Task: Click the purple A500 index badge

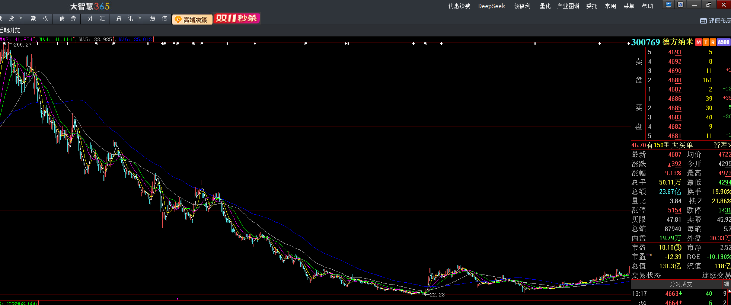Action: point(724,42)
